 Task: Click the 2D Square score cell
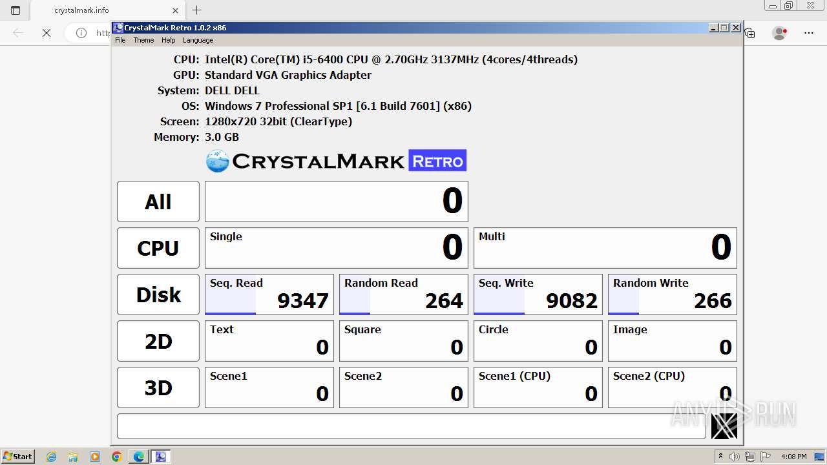404,341
